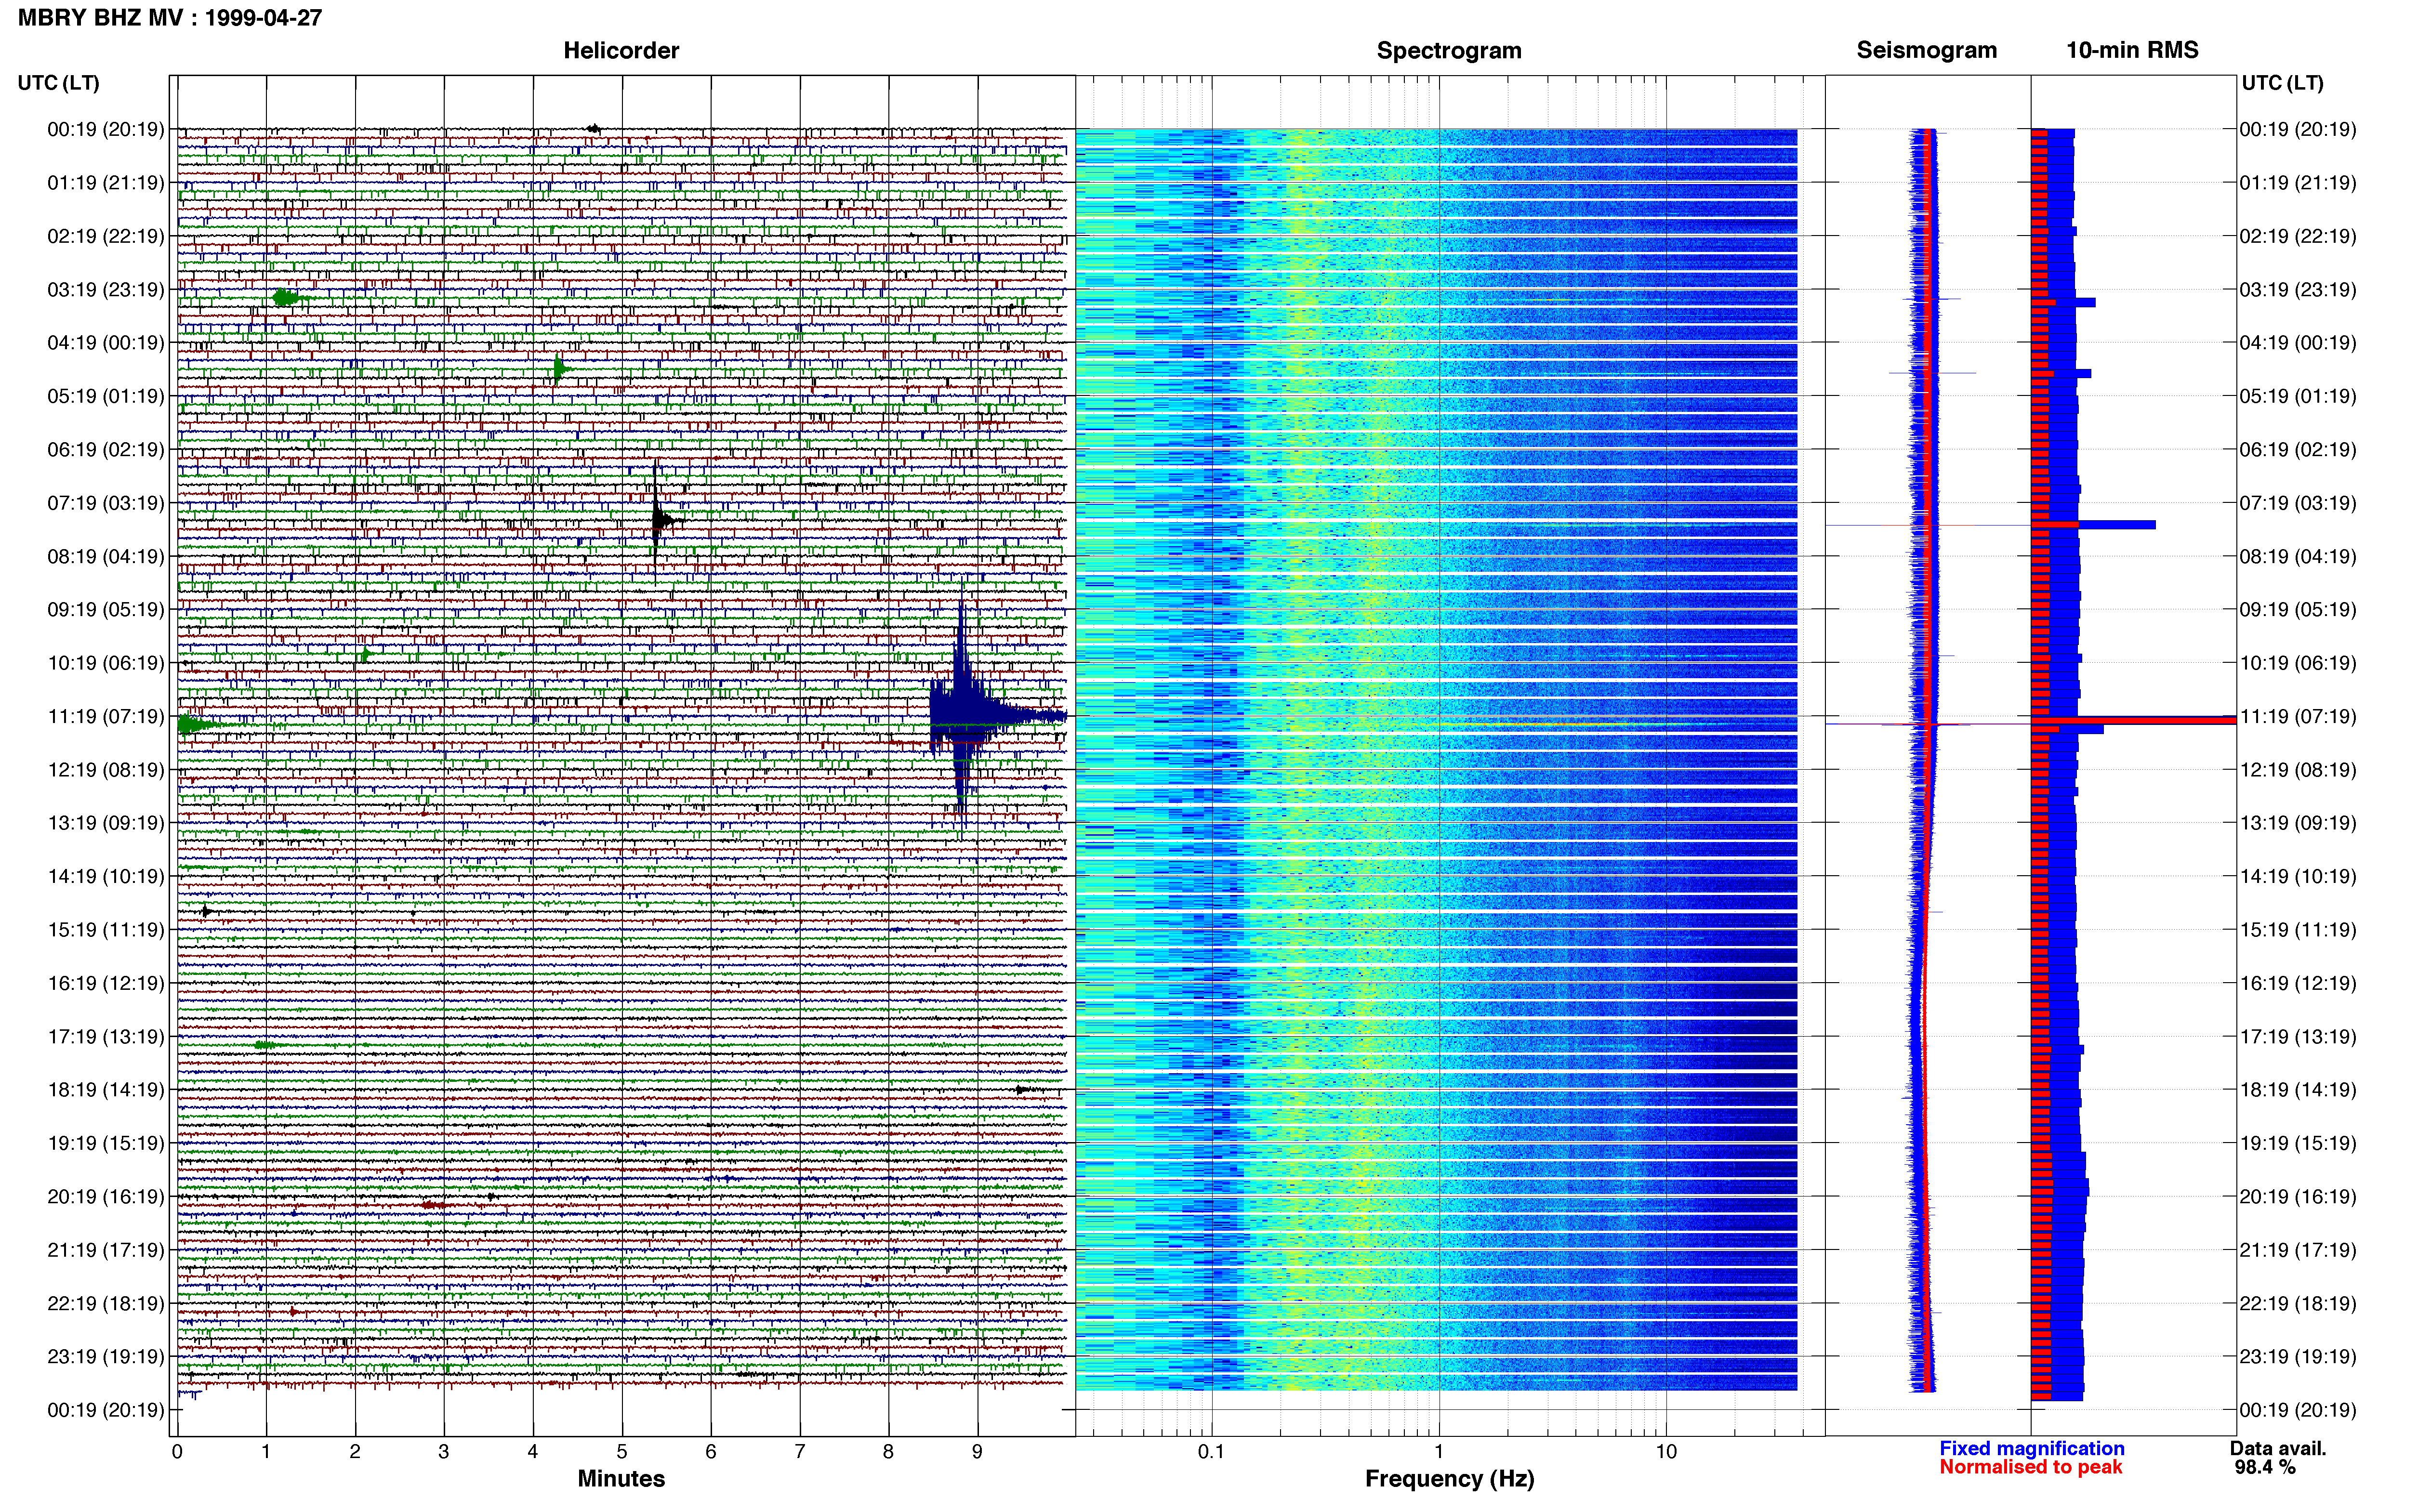Click the small black event near 14:59
This screenshot has width=2418, height=1512.
206,911
